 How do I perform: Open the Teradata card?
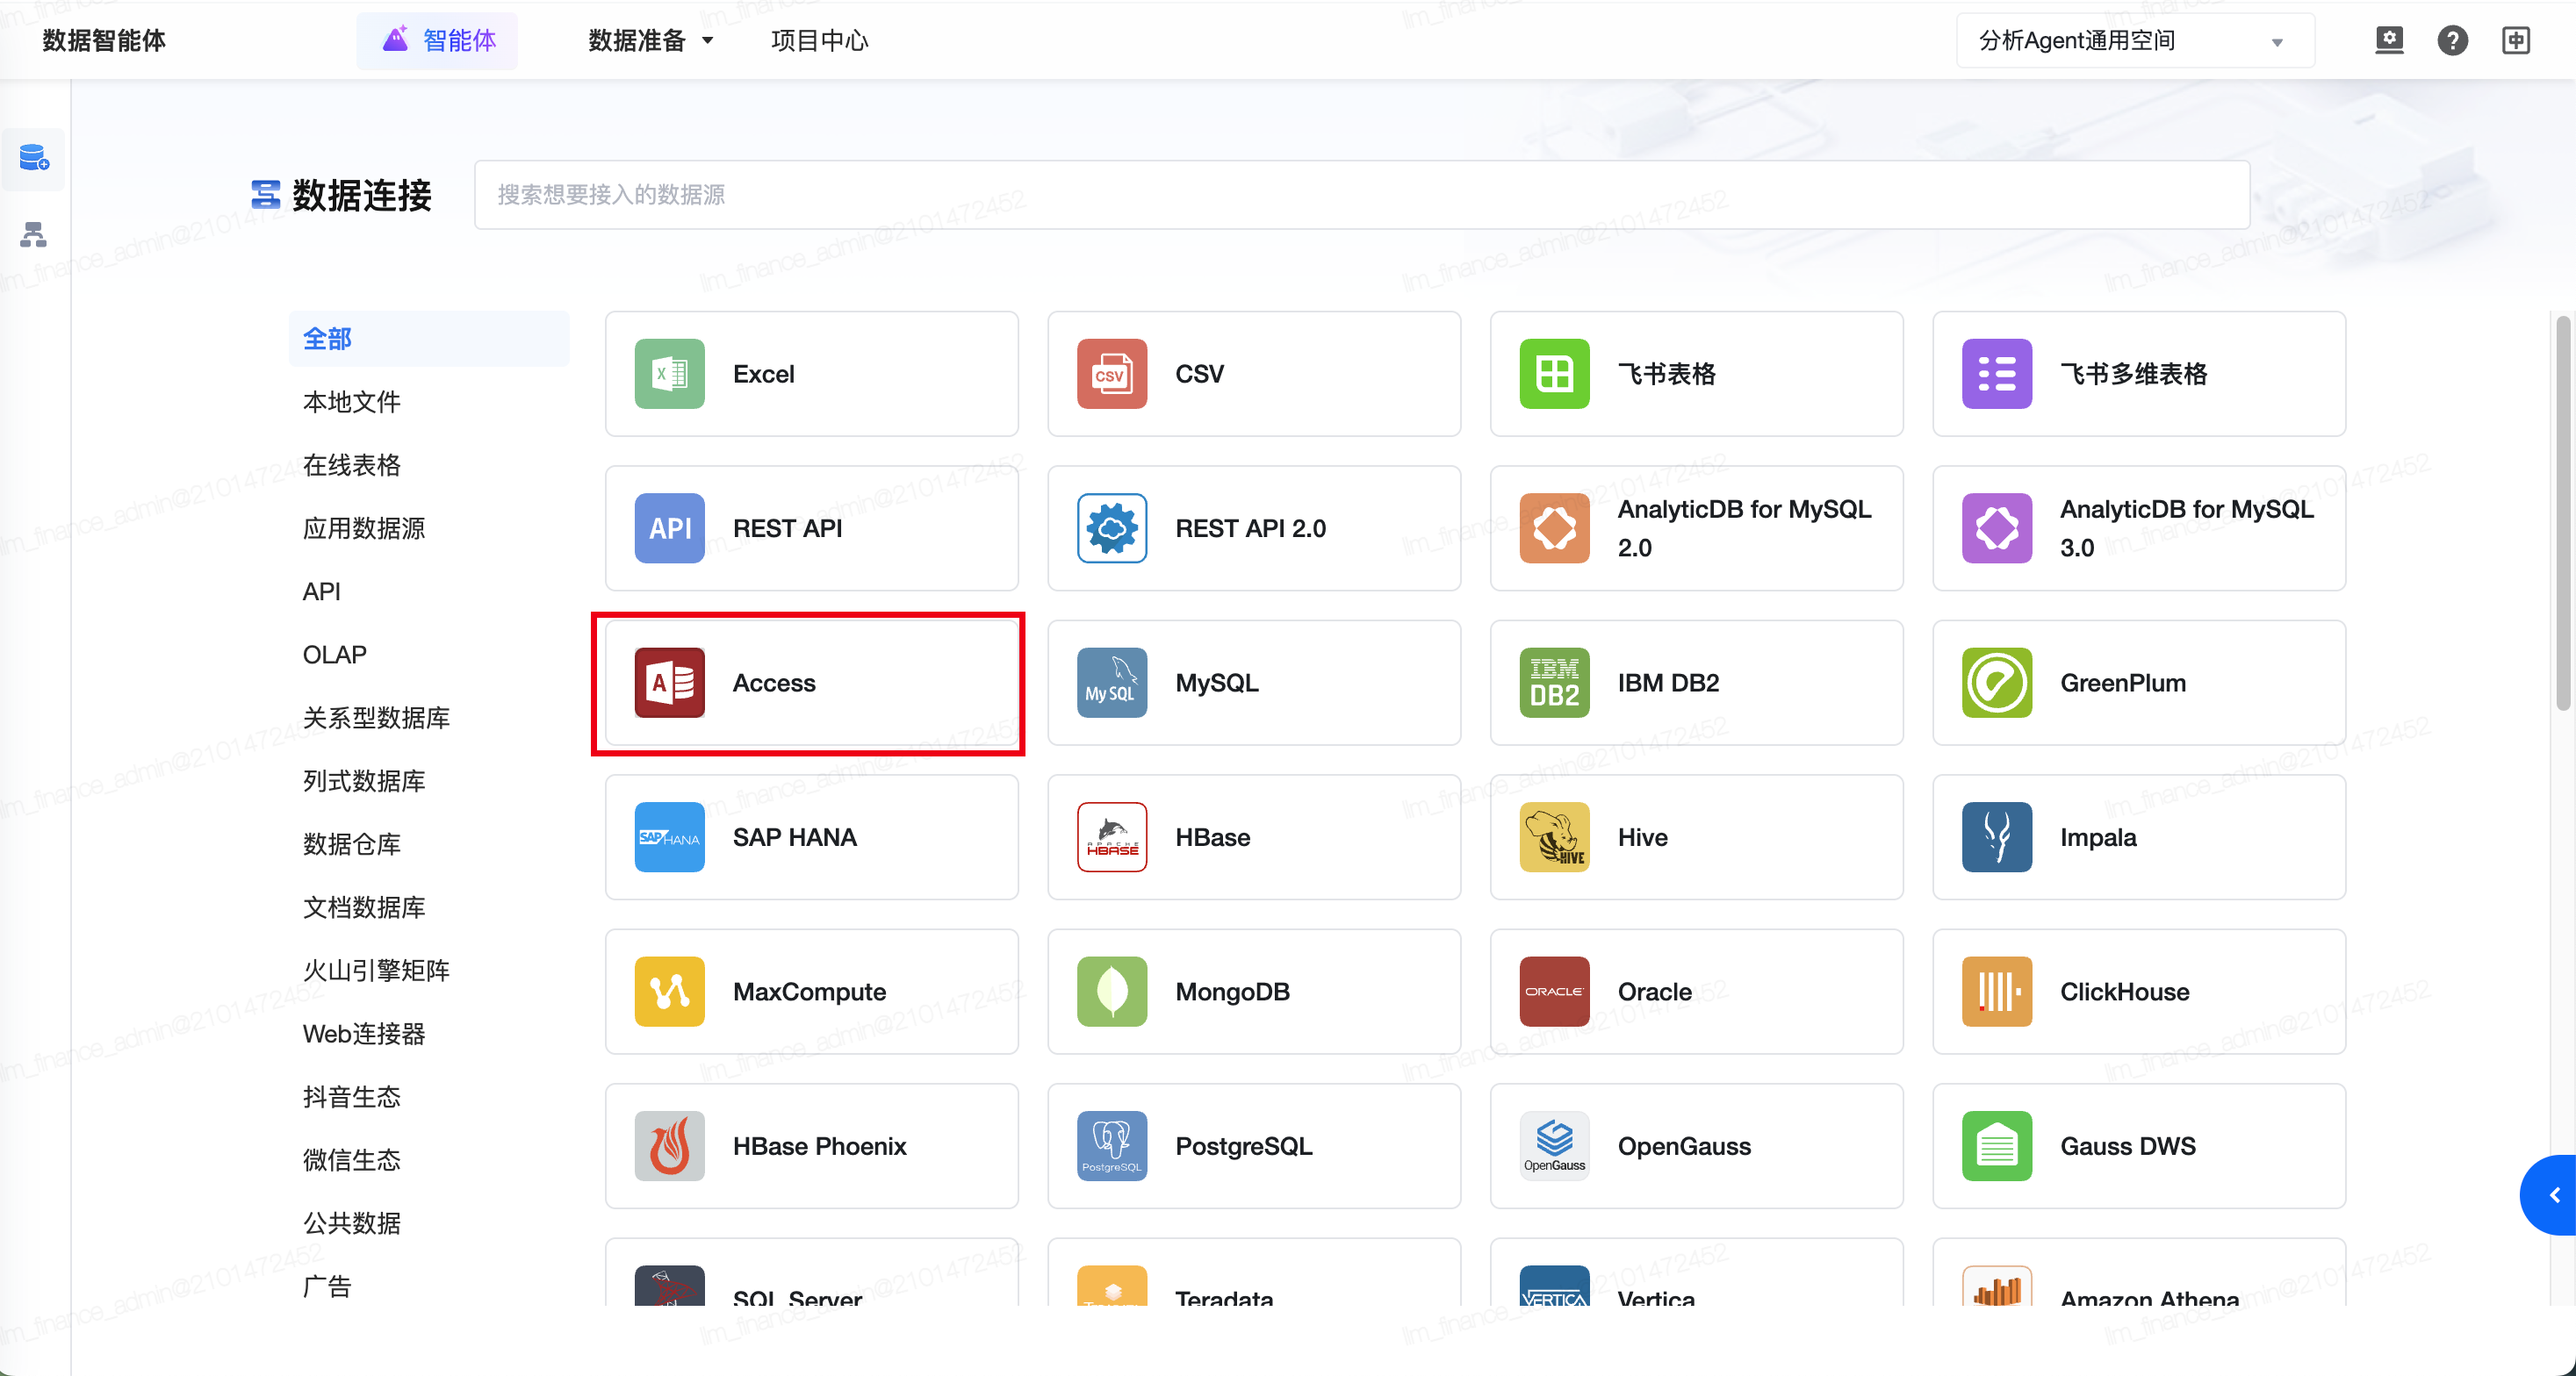[1253, 1273]
